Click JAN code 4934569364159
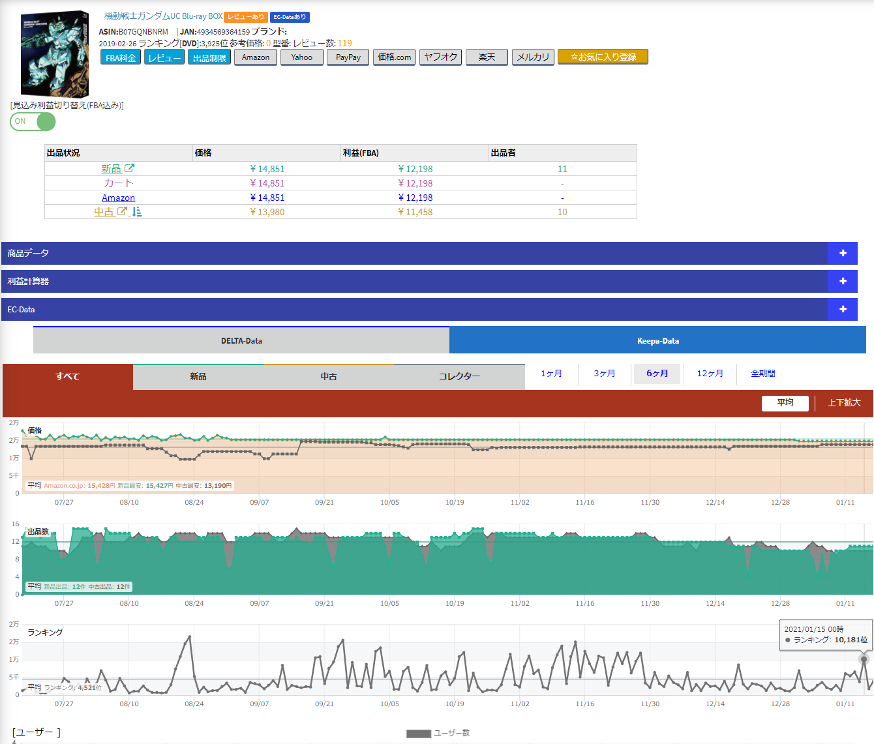The image size is (874, 744). point(223,31)
